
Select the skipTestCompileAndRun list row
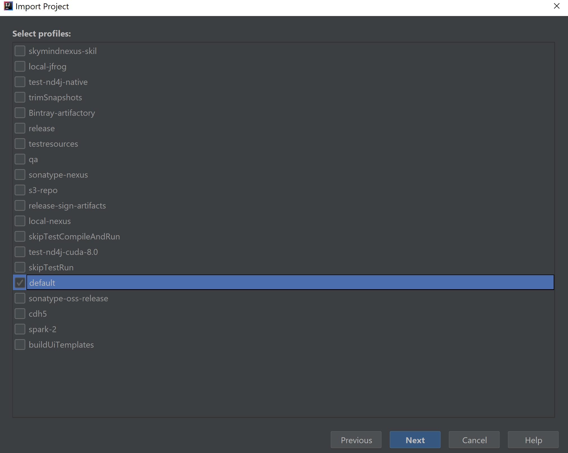click(74, 237)
